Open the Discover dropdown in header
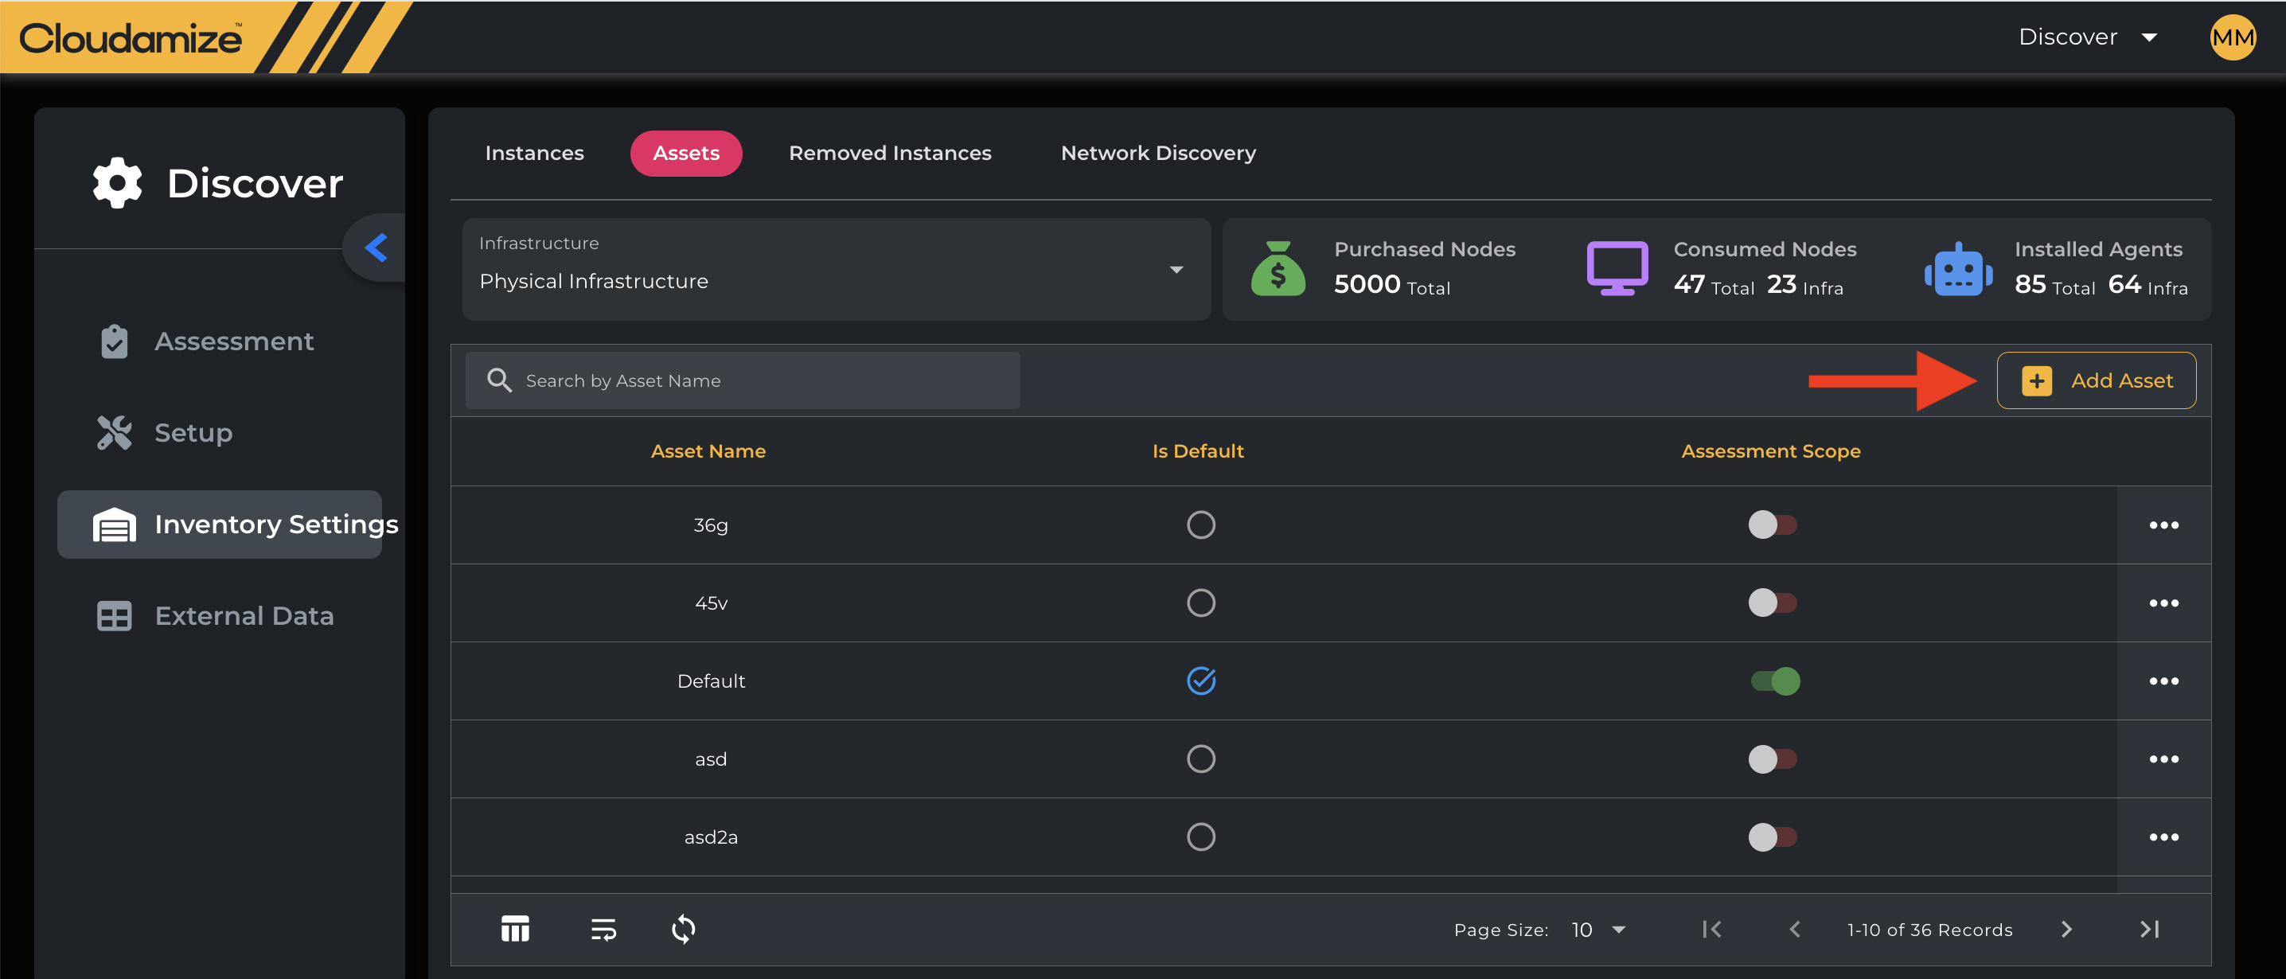The height and width of the screenshot is (979, 2286). 2086,37
